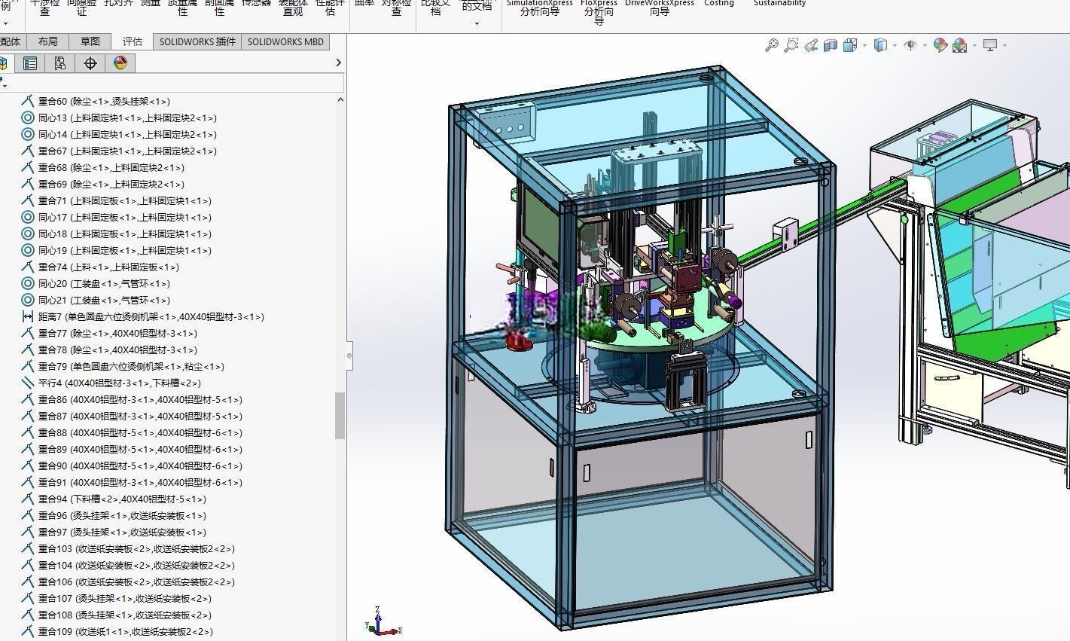
Task: Click the coincident icon of mate 重合86
Action: pyautogui.click(x=28, y=399)
